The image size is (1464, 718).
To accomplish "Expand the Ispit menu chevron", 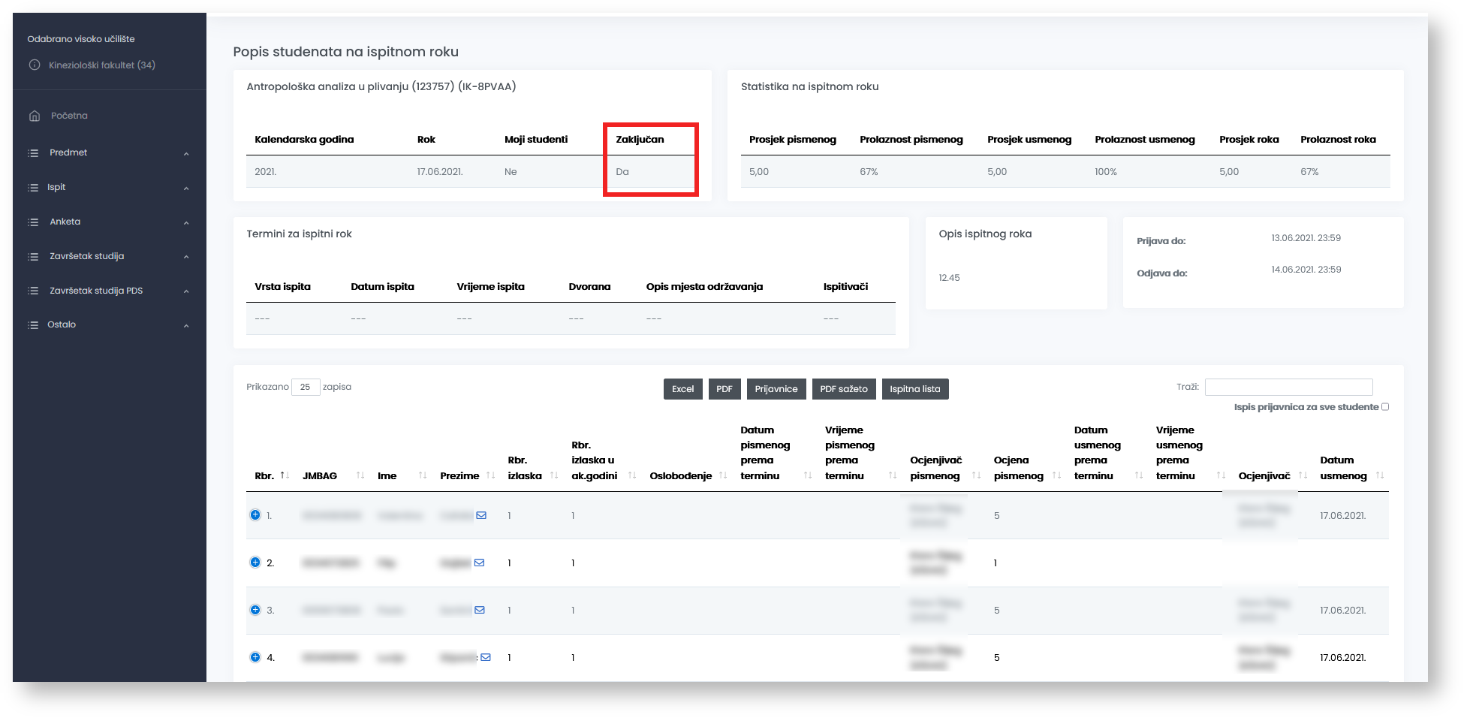I will pyautogui.click(x=186, y=188).
